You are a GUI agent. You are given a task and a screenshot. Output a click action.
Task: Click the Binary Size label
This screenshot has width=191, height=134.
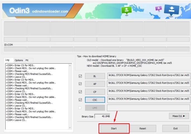88,116
